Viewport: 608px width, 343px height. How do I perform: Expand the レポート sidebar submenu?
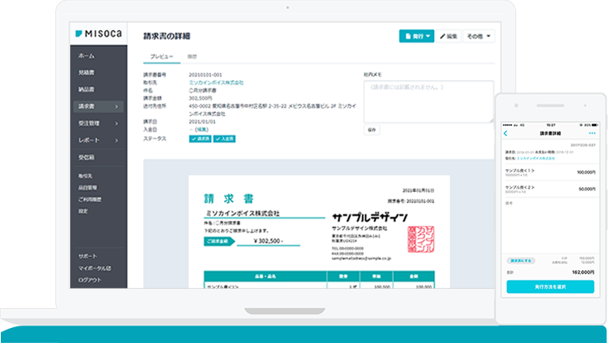tap(116, 139)
